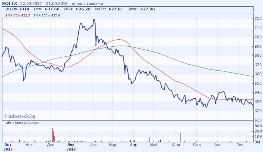
Task: Click the price line peak near 720 in February
Action: [94, 19]
